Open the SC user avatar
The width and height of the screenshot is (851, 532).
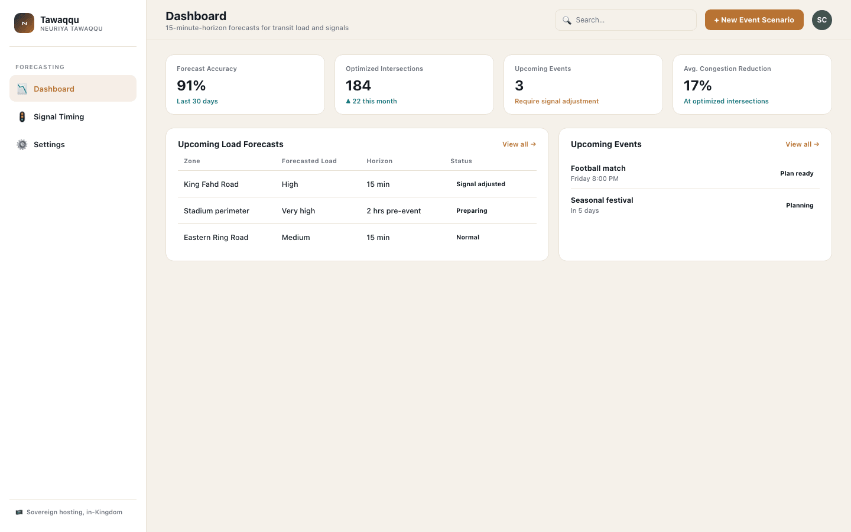pyautogui.click(x=821, y=20)
